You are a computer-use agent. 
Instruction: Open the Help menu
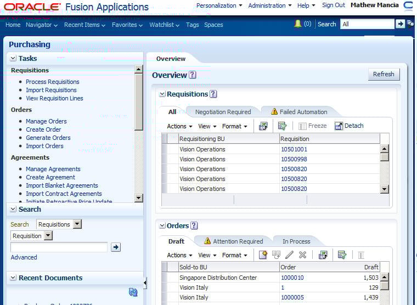(x=306, y=5)
